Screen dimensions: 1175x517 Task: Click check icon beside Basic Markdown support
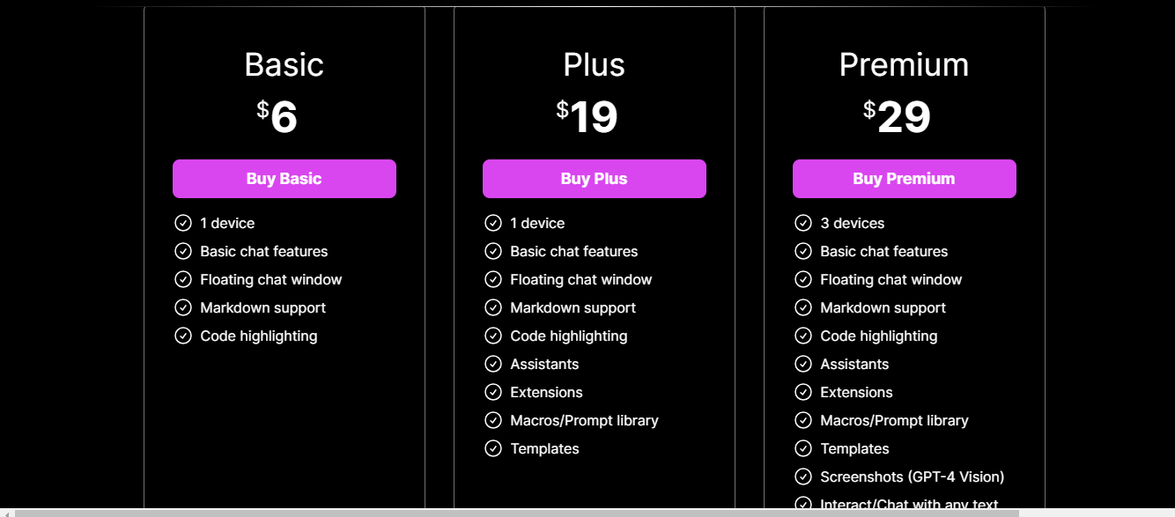(183, 307)
